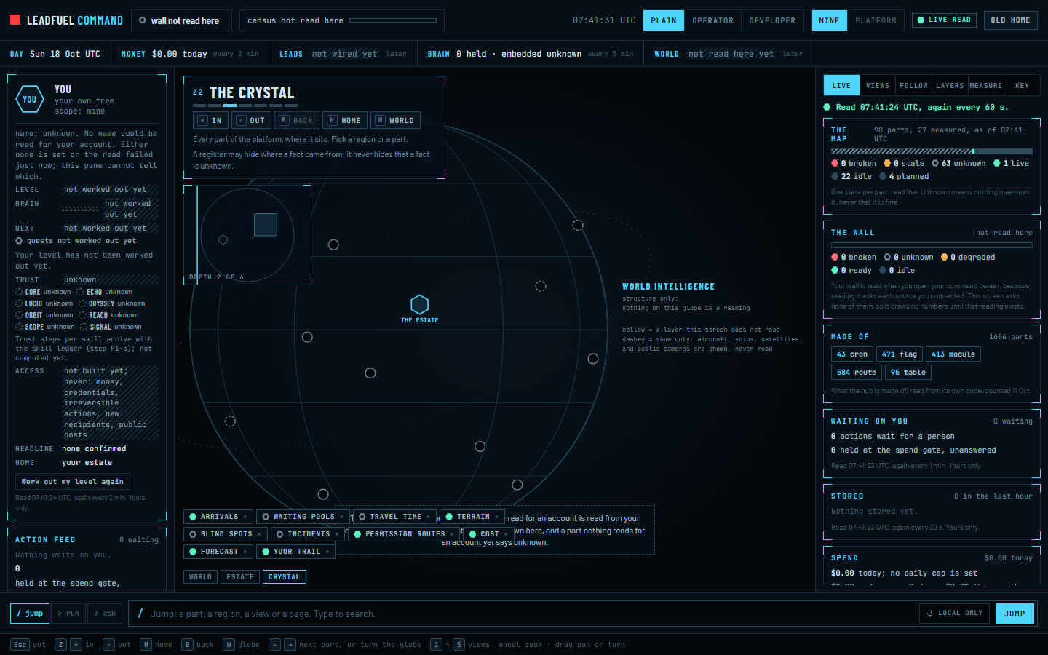Click the microphone icon on Local Only
Screen dimensions: 1048x655
pos(930,614)
